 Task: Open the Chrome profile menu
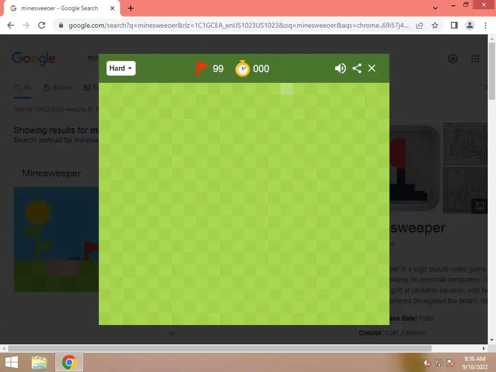click(x=470, y=25)
